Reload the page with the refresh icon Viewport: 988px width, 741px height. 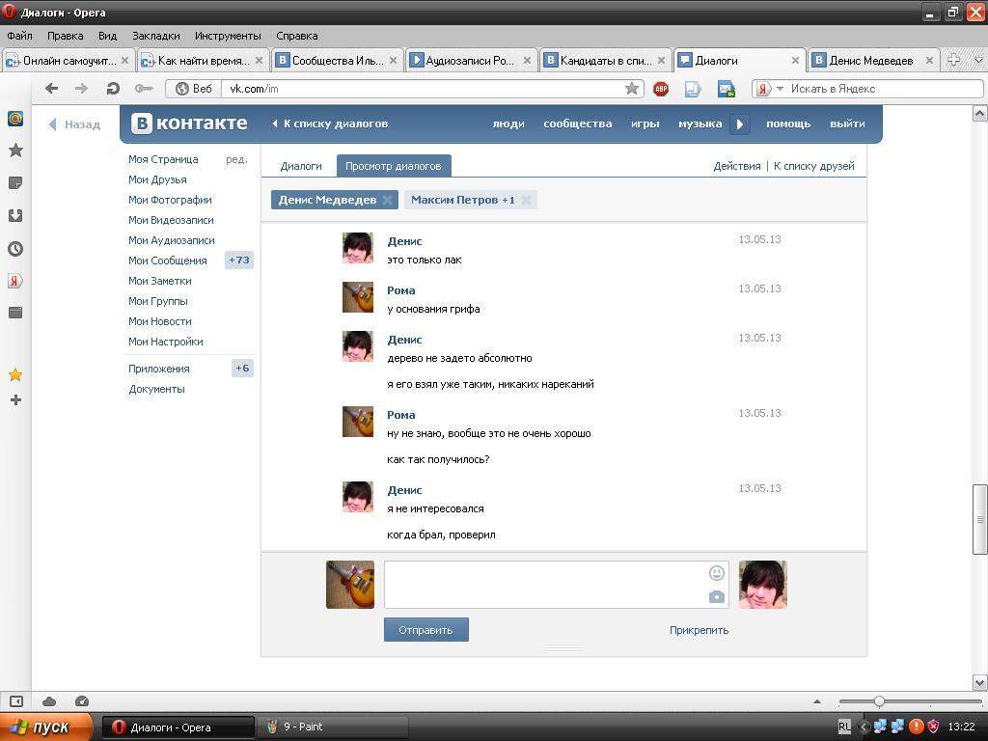[x=113, y=89]
